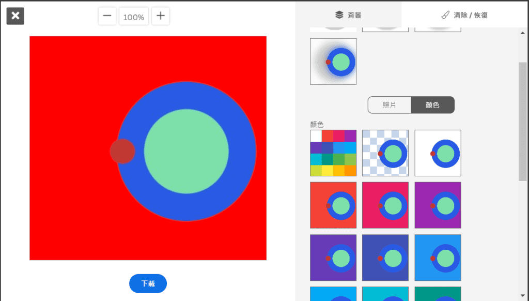Apply the bright blue background color

pos(438,258)
